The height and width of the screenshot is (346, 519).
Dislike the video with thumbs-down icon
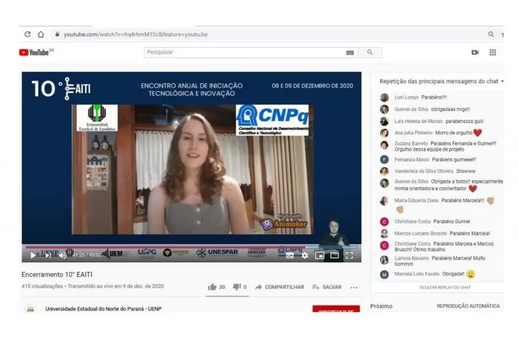pyautogui.click(x=236, y=287)
